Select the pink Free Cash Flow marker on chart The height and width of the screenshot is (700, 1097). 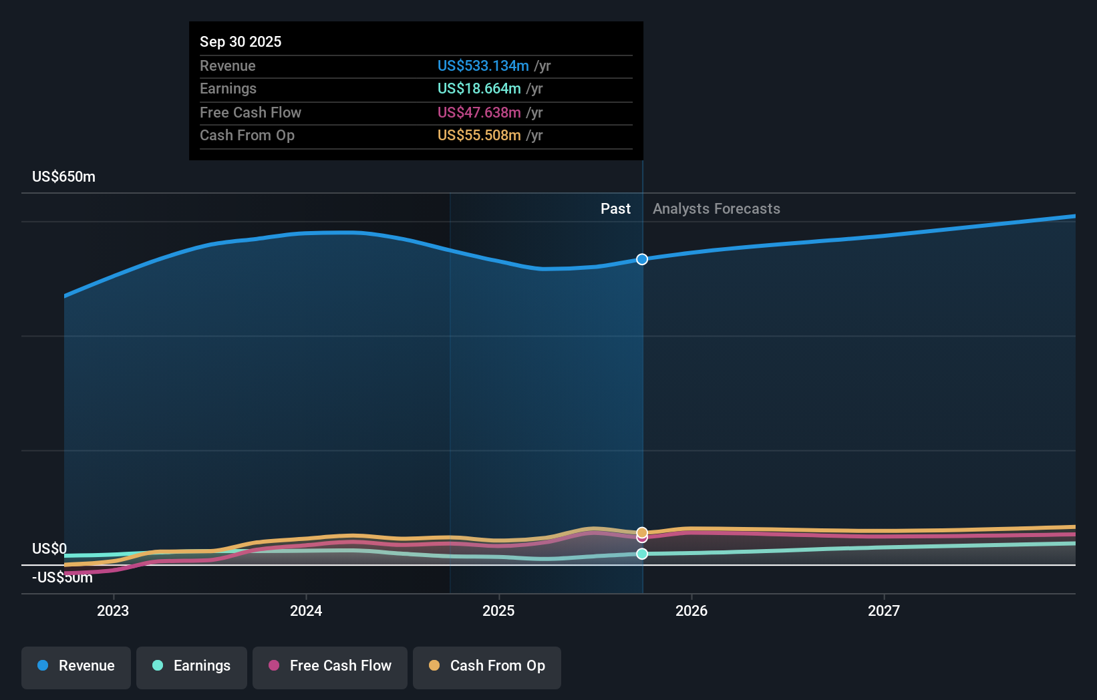coord(642,539)
